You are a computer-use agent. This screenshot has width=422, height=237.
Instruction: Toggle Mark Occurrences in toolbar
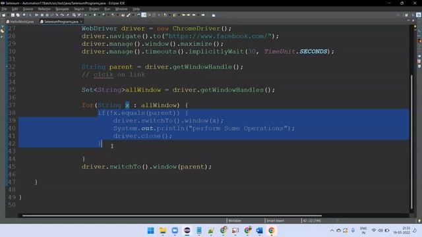144,15
